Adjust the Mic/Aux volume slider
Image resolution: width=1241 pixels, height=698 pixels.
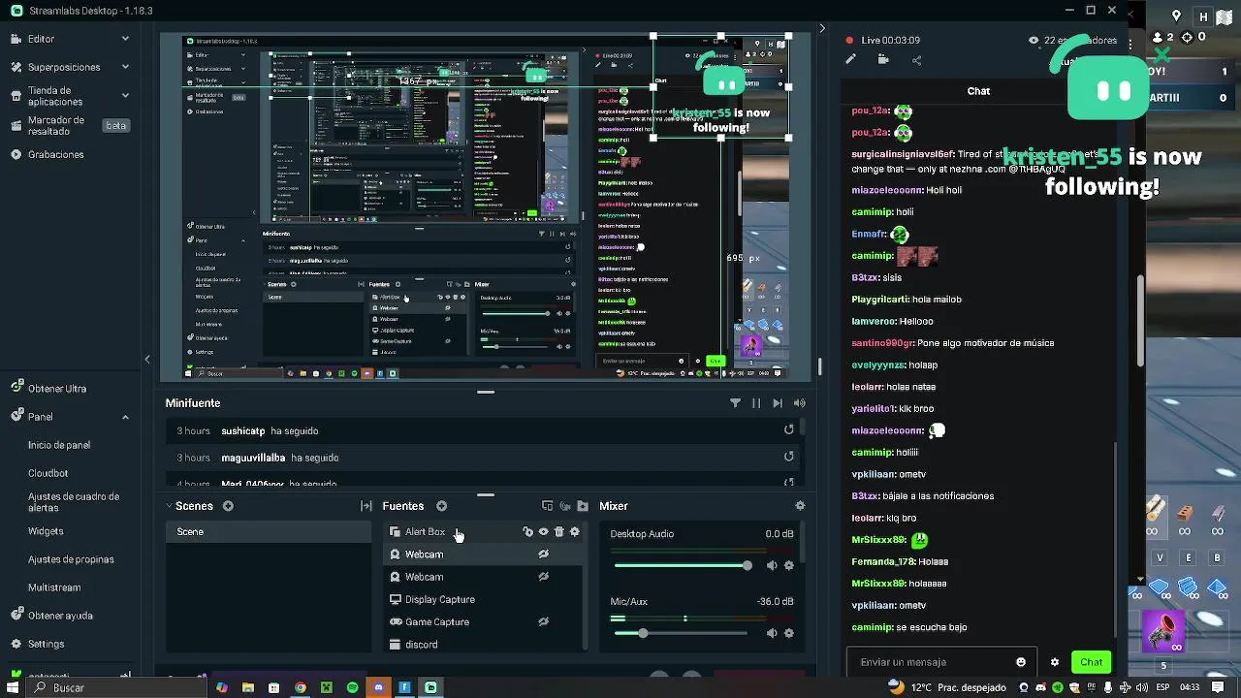(682, 633)
